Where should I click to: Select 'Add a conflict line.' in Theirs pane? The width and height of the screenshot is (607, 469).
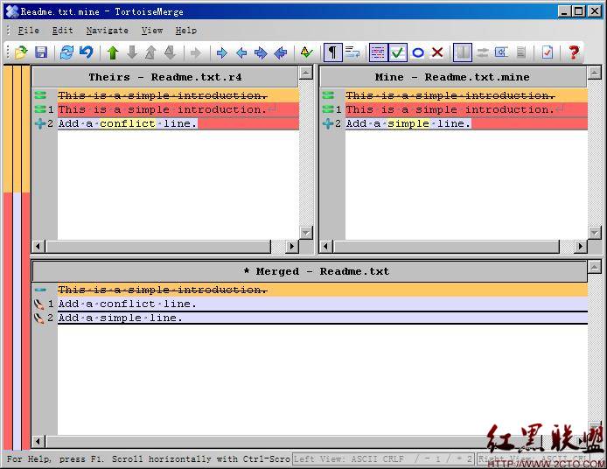(x=128, y=123)
